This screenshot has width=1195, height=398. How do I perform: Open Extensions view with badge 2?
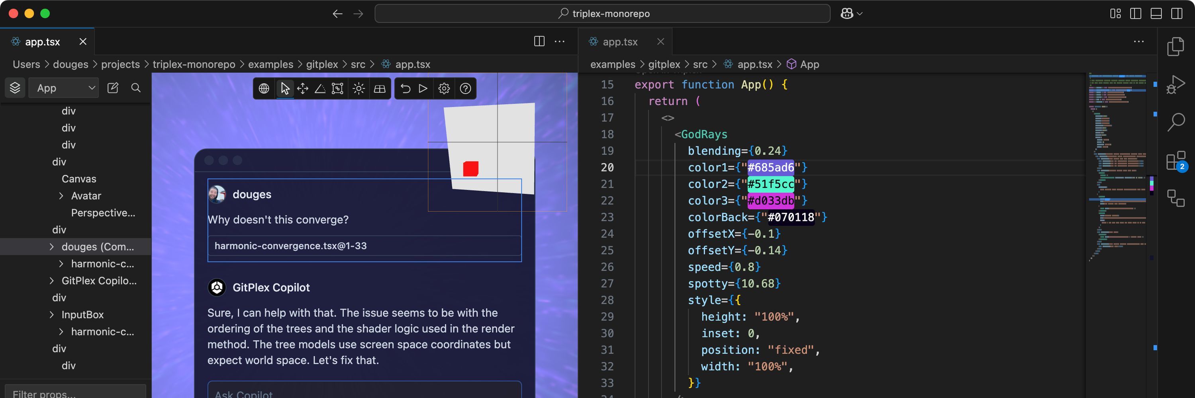point(1175,161)
